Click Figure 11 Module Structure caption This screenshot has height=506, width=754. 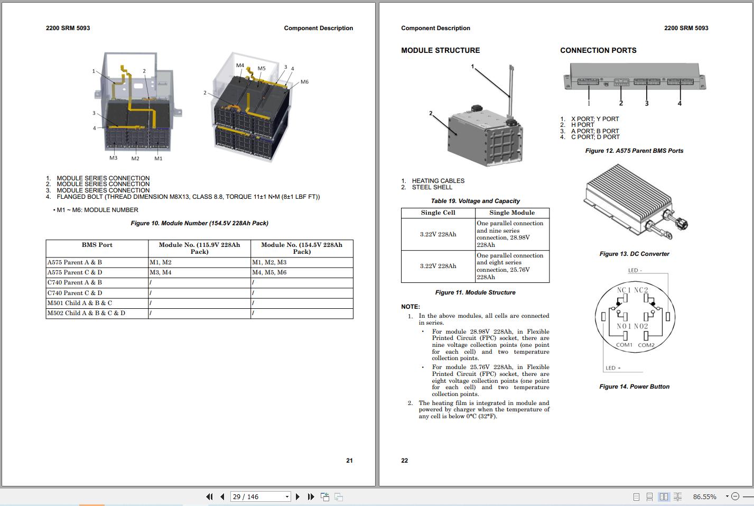coord(475,292)
